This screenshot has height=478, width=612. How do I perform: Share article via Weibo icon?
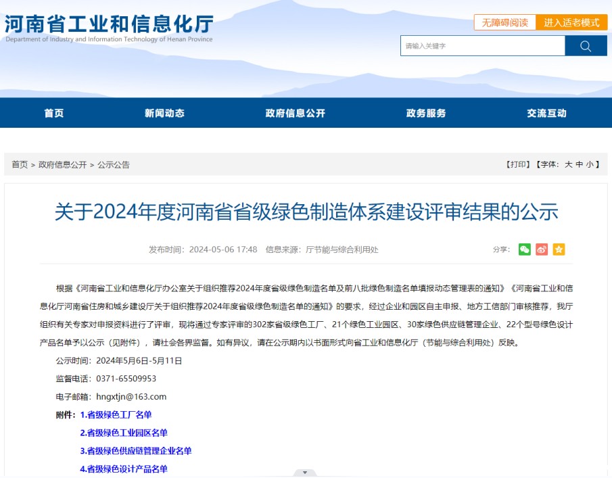[541, 249]
